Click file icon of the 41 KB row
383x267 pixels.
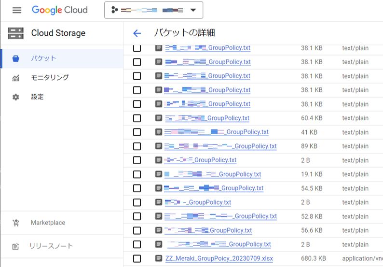[x=159, y=132]
